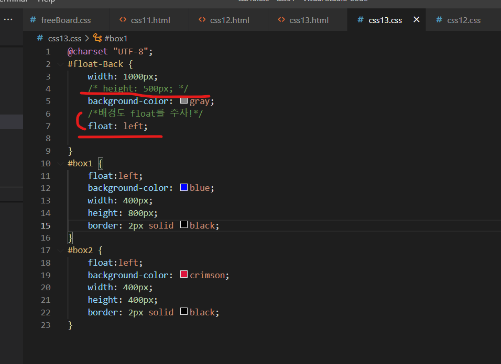
Task: Click line number 1 in the gutter
Action: point(48,52)
